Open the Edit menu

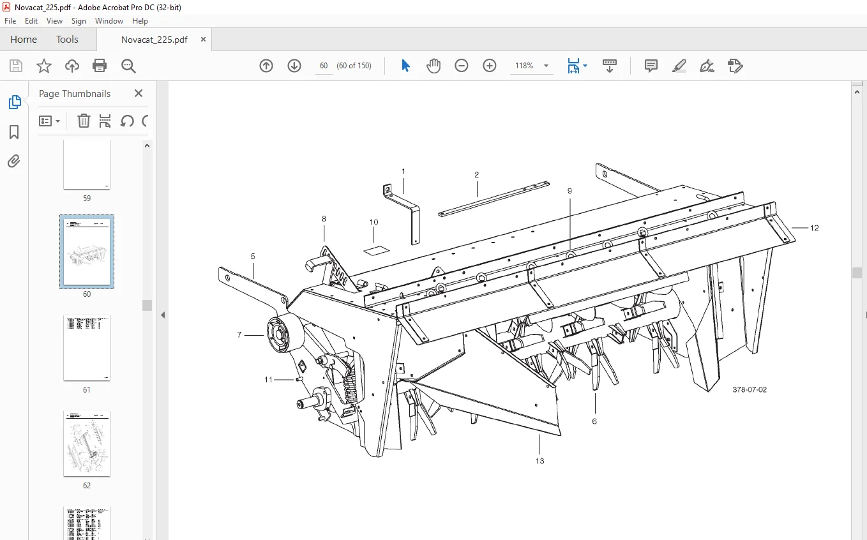31,21
